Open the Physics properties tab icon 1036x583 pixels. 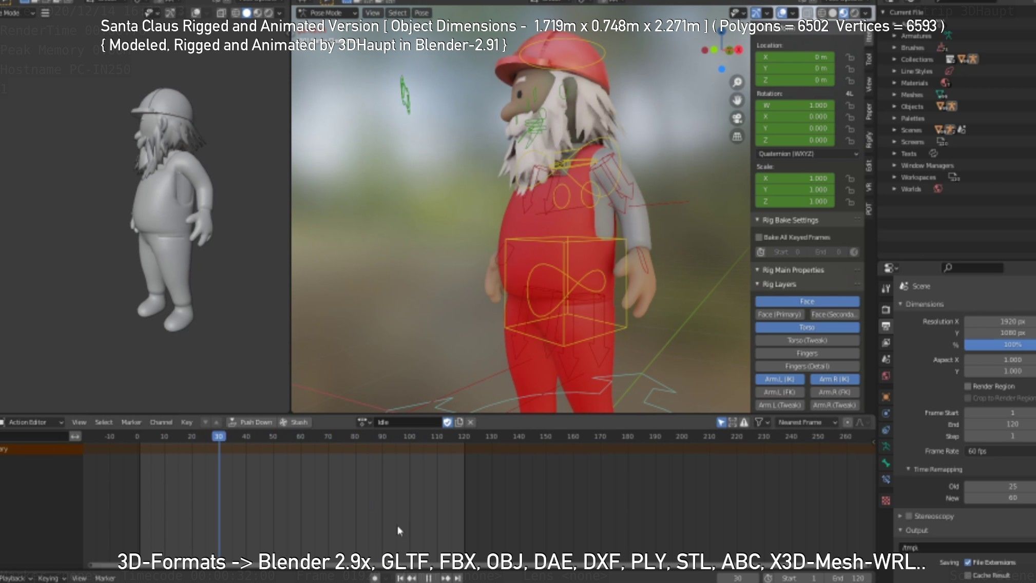coord(886,413)
